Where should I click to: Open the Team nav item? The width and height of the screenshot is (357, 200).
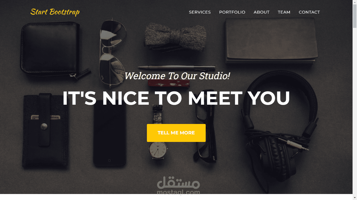click(284, 12)
